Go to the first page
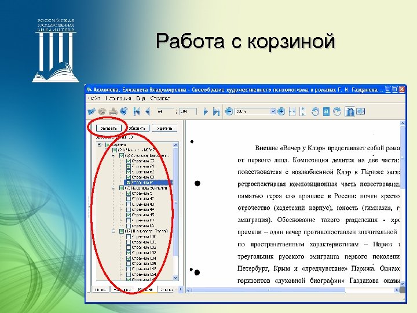417x313 pixels. [137, 111]
